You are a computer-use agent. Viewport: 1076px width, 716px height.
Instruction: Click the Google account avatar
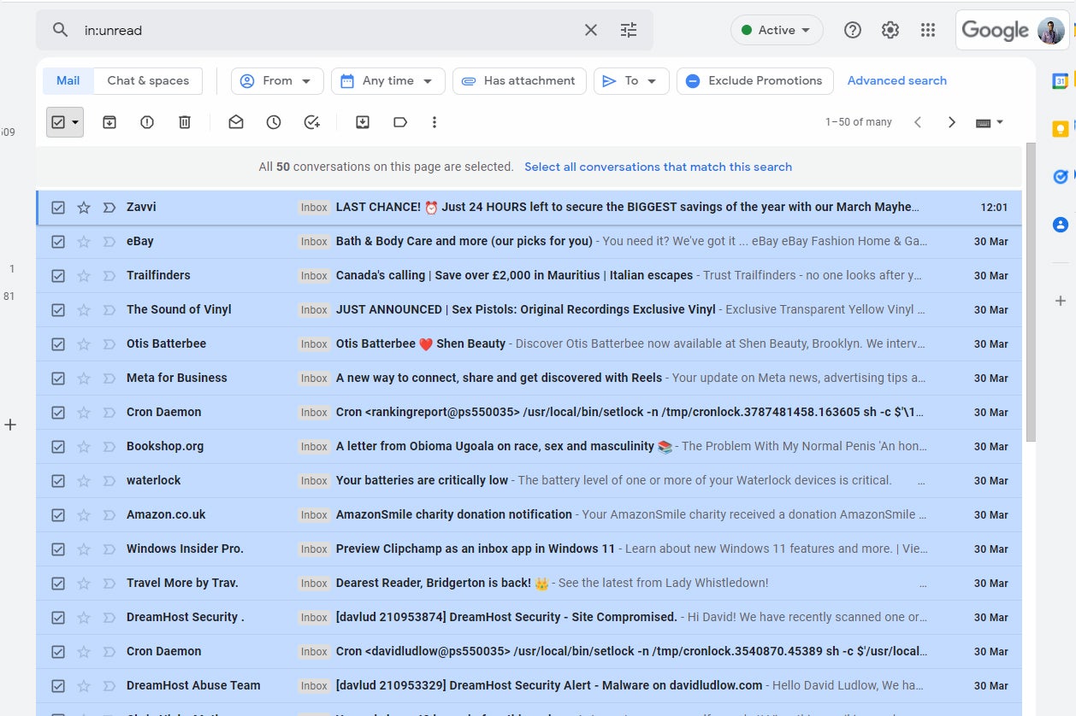[x=1051, y=30]
